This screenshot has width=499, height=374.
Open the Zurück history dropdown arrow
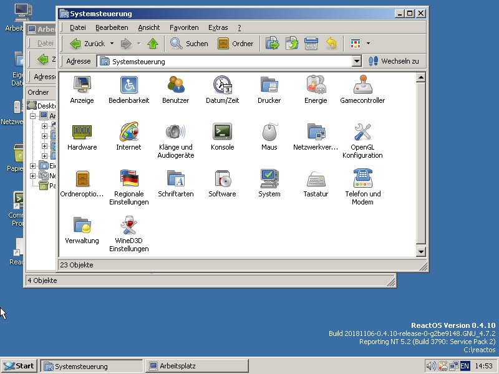[x=112, y=44]
